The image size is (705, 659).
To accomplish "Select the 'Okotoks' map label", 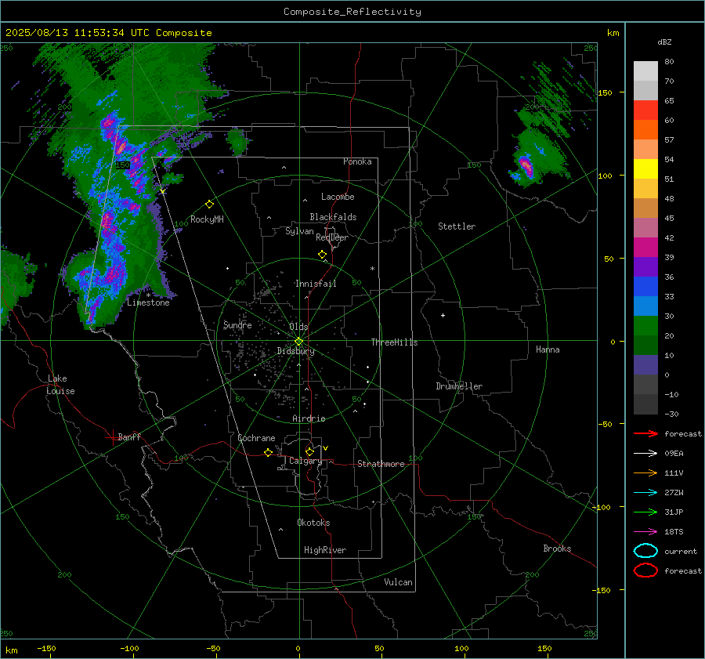I will pyautogui.click(x=313, y=523).
